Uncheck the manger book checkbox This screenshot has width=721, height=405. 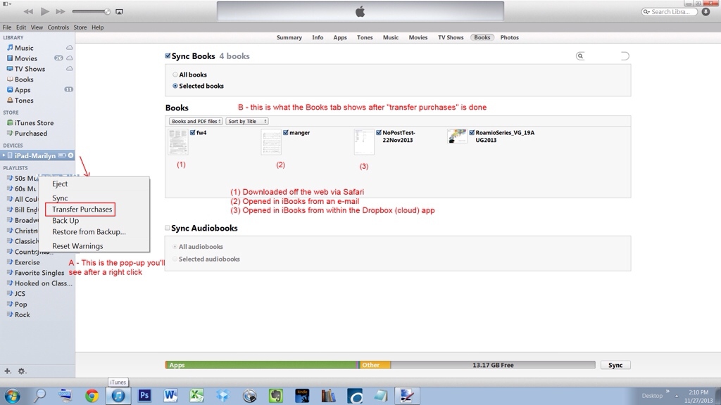[x=286, y=133]
